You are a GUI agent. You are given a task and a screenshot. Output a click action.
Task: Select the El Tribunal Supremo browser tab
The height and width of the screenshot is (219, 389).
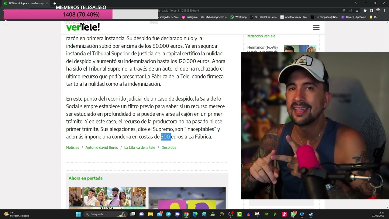[x=26, y=3]
